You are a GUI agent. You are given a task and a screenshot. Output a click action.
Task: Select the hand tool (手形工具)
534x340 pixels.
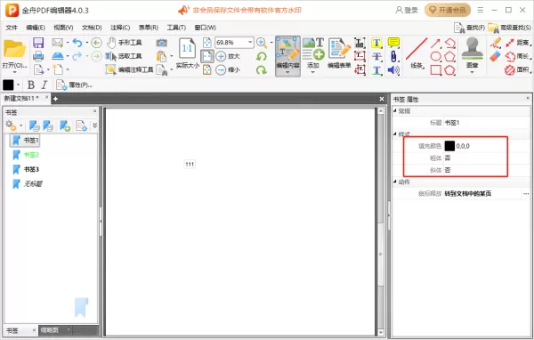125,43
